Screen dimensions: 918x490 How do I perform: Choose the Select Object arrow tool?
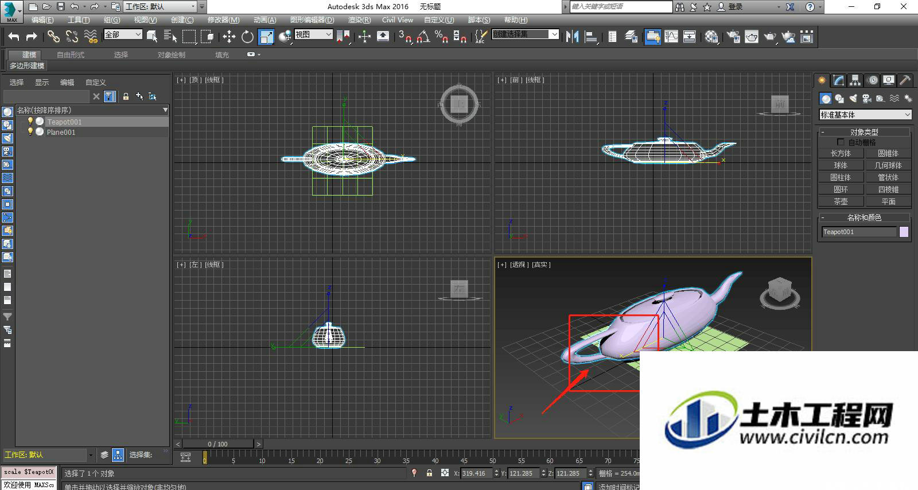[152, 37]
